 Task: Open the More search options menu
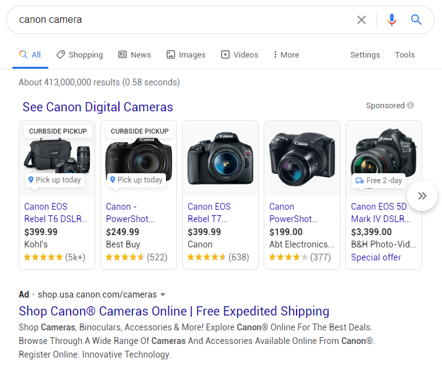click(286, 55)
